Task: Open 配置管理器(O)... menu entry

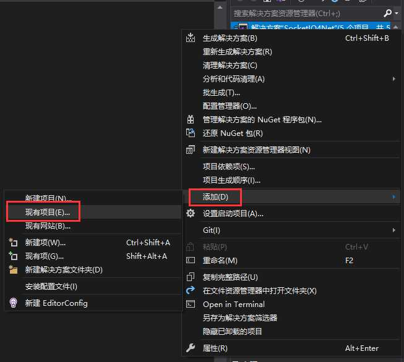Action: [291, 106]
